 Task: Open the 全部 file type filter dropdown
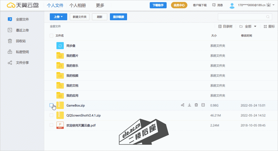click(248, 26)
